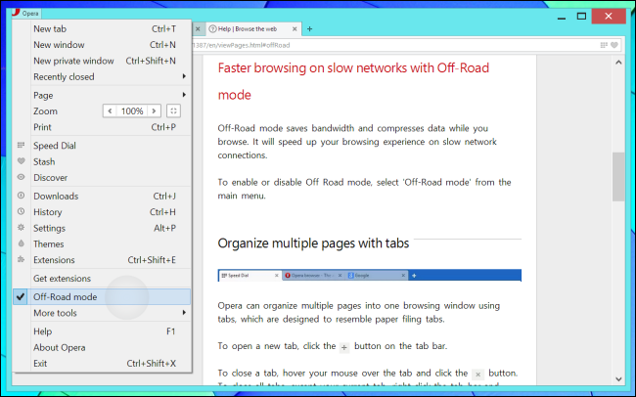Screen dimensions: 636x397
Task: Click the vertical scrollbar thumb
Action: pyautogui.click(x=618, y=176)
